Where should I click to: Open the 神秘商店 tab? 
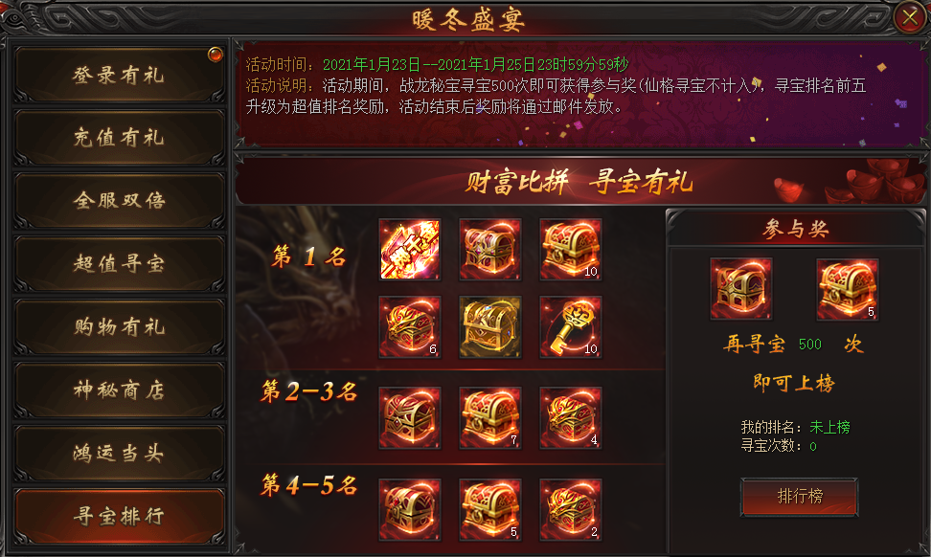[x=120, y=390]
